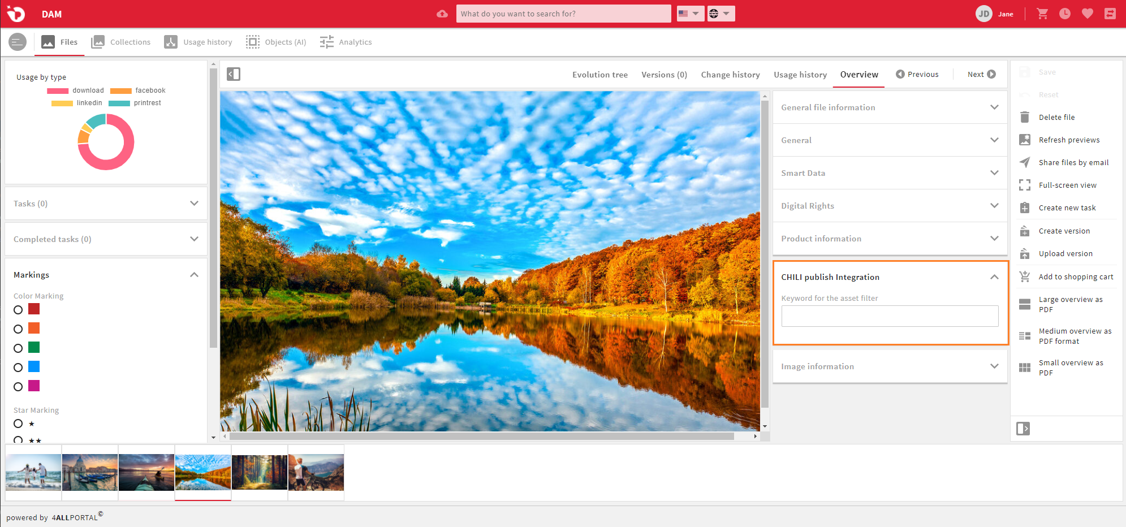
Task: Open the Evolution tree tab
Action: 600,75
